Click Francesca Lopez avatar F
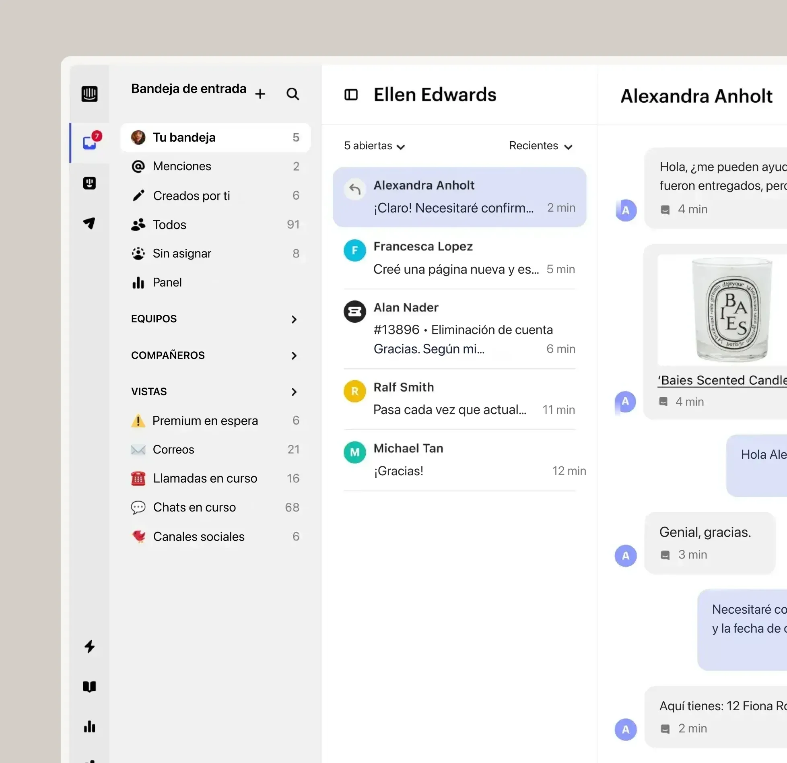This screenshot has height=763, width=787. (354, 250)
